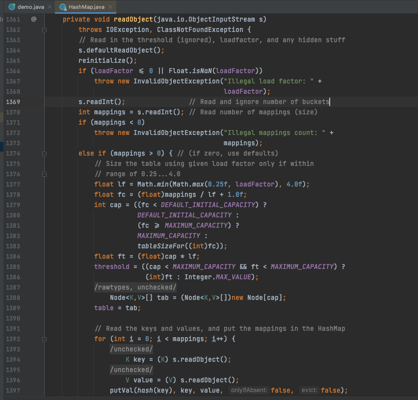The image size is (418, 400).
Task: Click ClassNotFoundException on line 1362
Action: click(x=200, y=30)
